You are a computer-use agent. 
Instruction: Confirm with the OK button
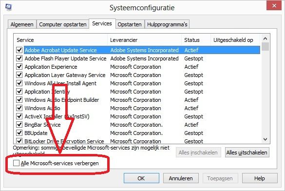pyautogui.click(x=141, y=178)
